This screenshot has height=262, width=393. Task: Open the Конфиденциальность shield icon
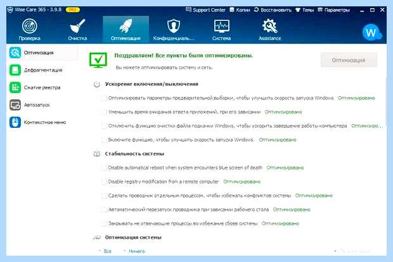(x=174, y=26)
